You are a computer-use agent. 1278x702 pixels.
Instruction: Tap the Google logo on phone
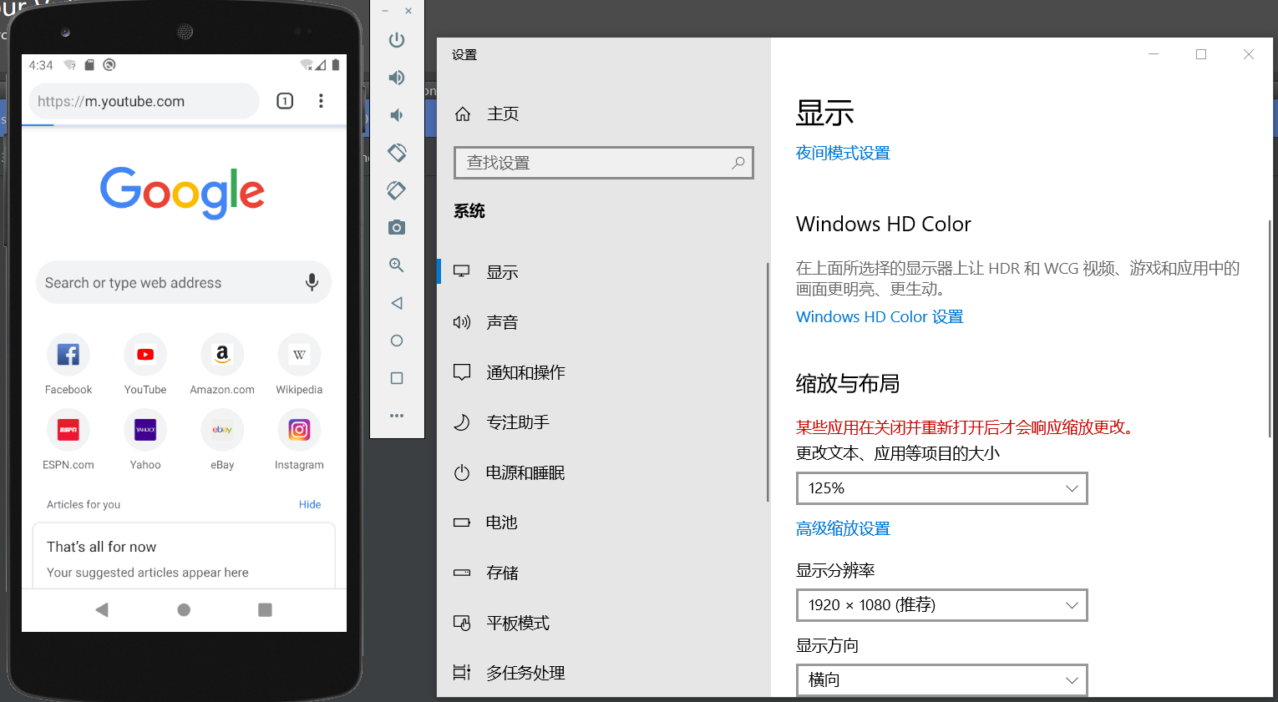(182, 192)
